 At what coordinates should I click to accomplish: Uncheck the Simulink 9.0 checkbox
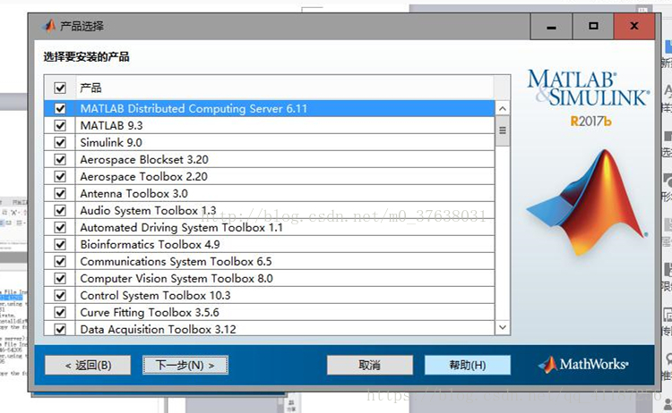tap(60, 143)
